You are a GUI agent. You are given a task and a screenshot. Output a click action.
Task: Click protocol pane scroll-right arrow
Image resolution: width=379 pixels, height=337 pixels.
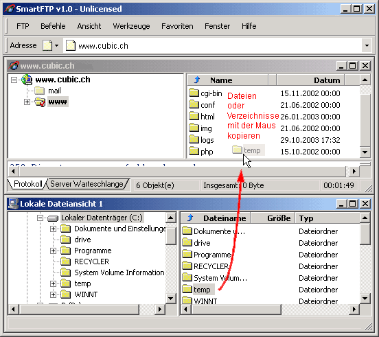tap(354, 172)
